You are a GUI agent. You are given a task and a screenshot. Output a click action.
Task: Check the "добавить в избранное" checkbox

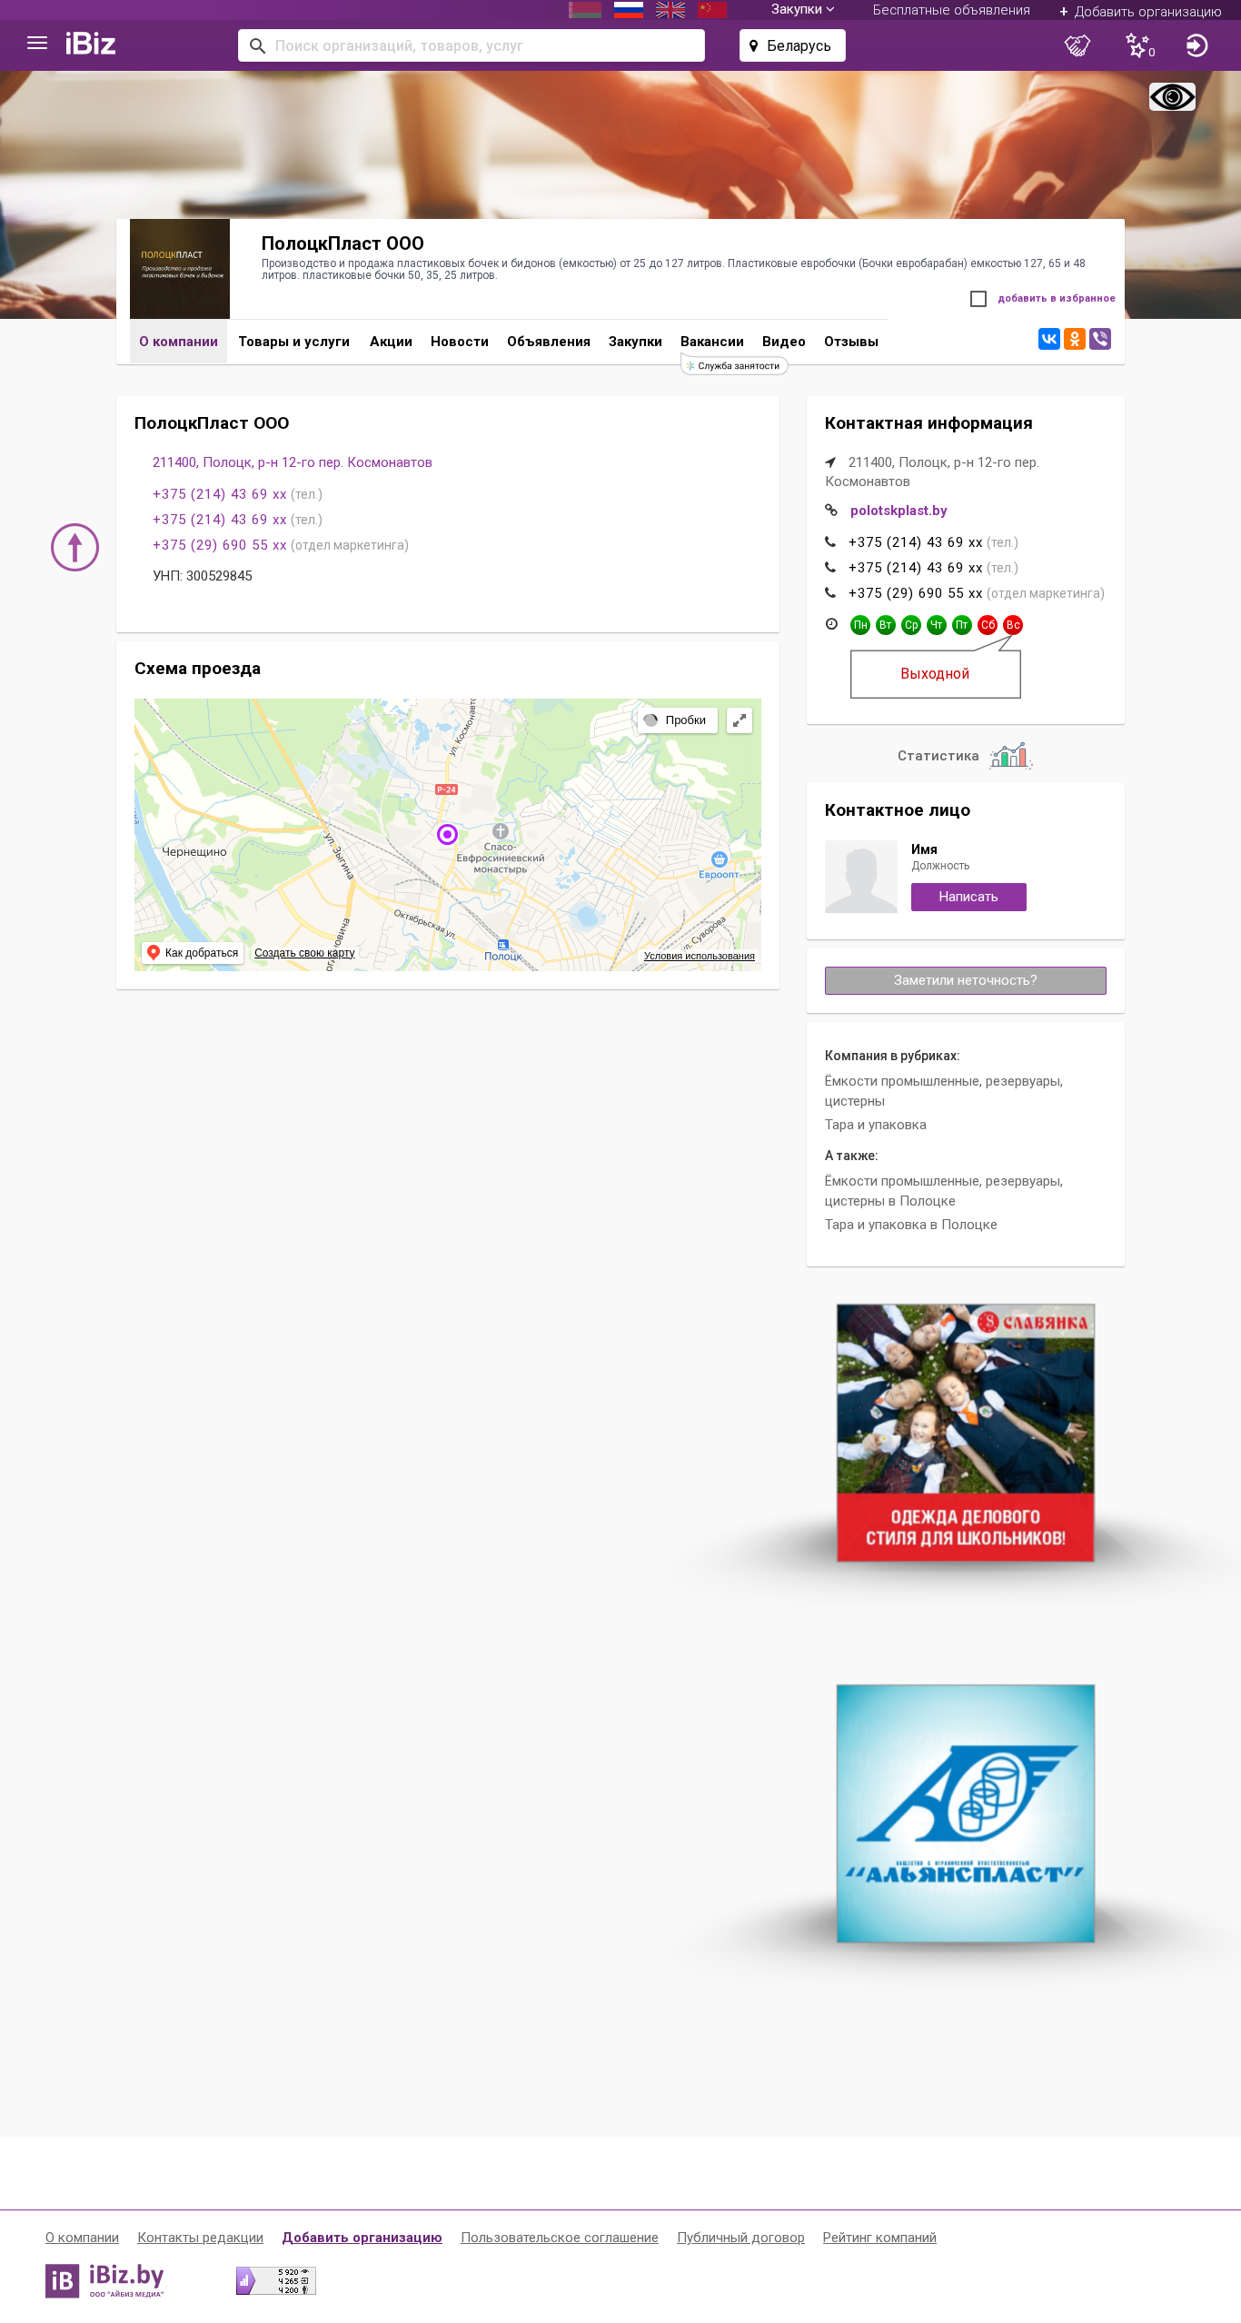coord(978,299)
